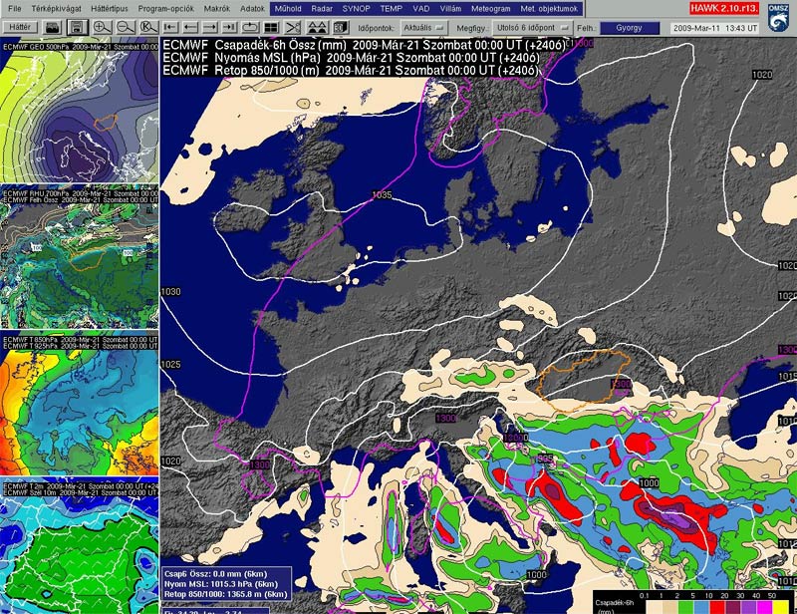Open the Térképkivágat menu
The width and height of the screenshot is (797, 614).
point(60,8)
